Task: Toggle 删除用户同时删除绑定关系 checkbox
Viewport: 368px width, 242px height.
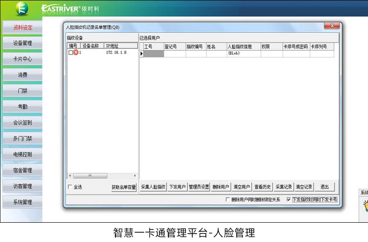Action: (x=228, y=200)
